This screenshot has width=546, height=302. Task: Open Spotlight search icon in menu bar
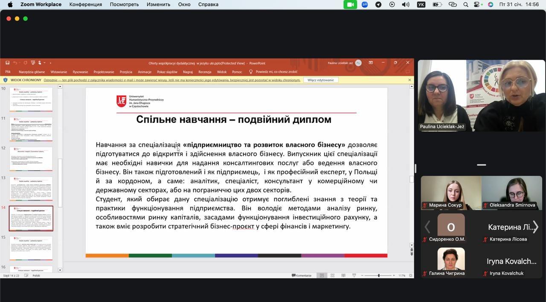466,4
